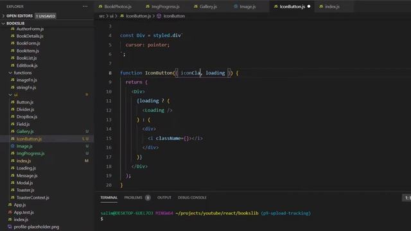Select IconButton.js in the explorer tree
The width and height of the screenshot is (411, 231).
tap(29, 139)
